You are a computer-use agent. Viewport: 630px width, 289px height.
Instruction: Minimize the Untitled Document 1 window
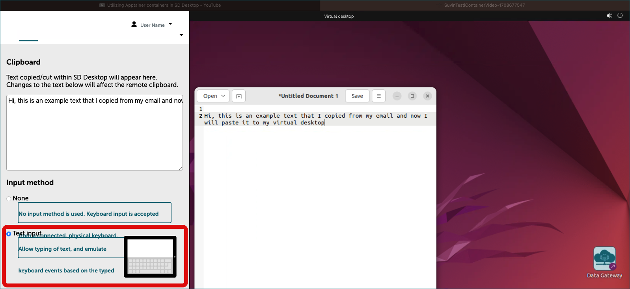click(x=397, y=96)
